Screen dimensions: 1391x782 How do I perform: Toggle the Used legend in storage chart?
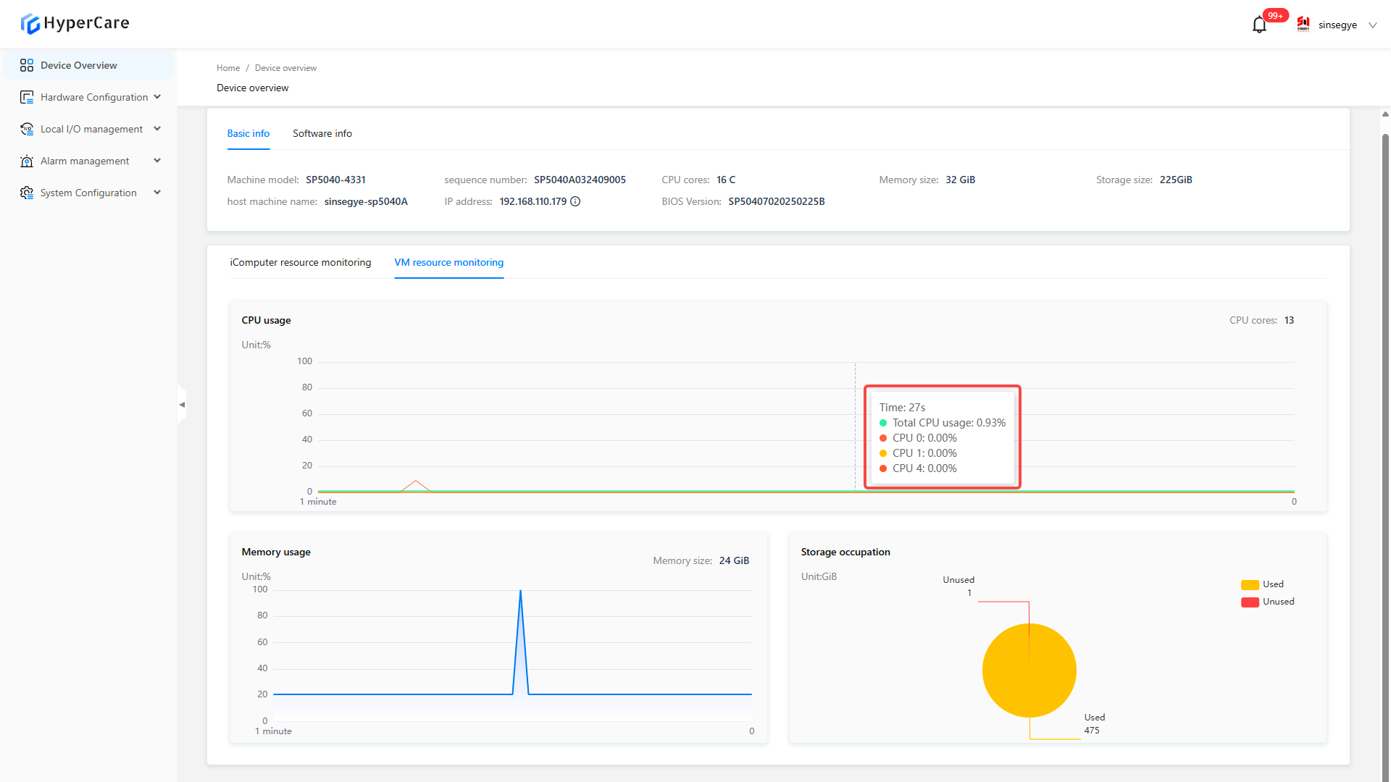pos(1250,584)
